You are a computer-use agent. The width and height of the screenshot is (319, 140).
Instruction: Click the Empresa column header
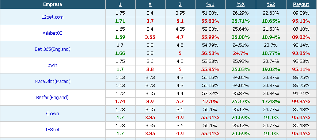click(53, 4)
